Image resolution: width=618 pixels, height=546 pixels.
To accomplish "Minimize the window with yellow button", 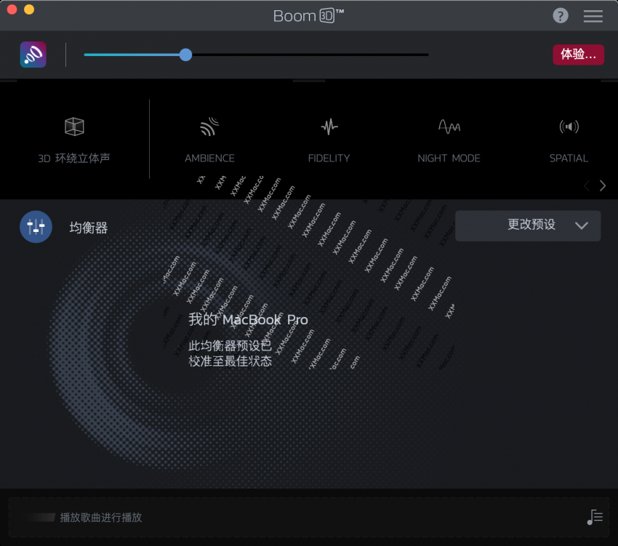I will pos(29,9).
